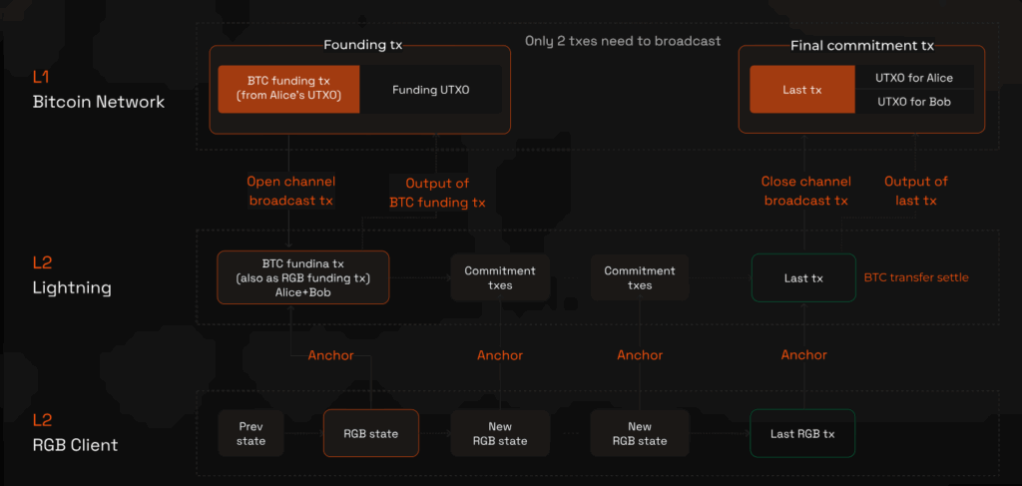Select the Funding UTXO box
Viewport: 1022px width, 486px height.
click(430, 90)
